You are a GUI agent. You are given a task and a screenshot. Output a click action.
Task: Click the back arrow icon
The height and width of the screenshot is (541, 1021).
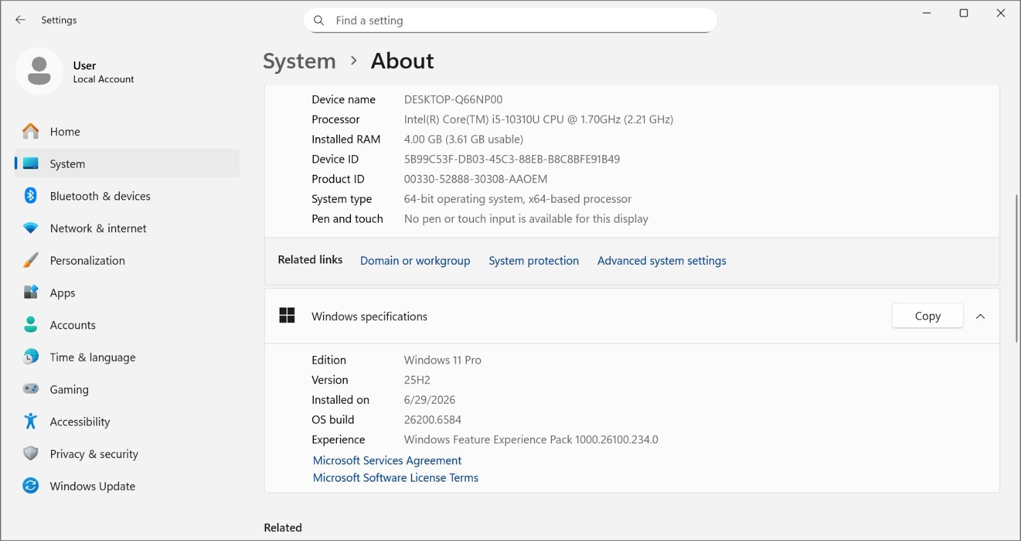(x=20, y=20)
